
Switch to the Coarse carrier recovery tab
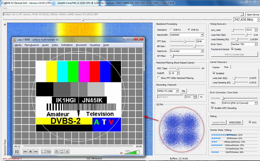pos(216,67)
